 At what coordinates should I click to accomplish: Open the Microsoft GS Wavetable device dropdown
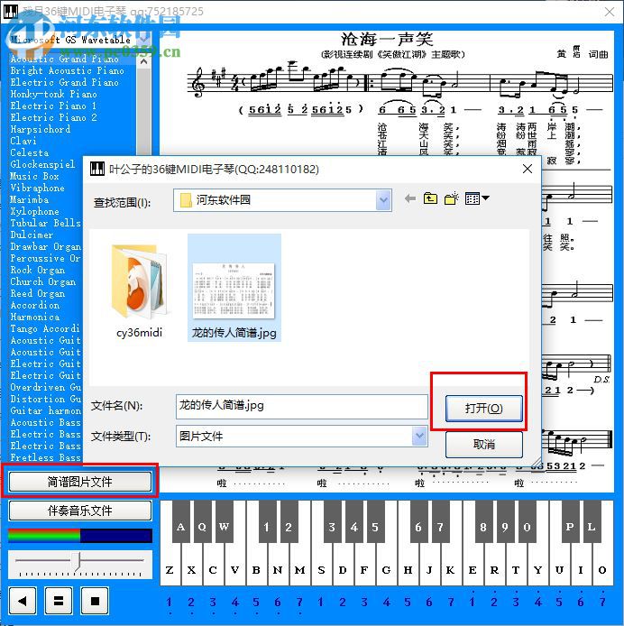(x=143, y=40)
